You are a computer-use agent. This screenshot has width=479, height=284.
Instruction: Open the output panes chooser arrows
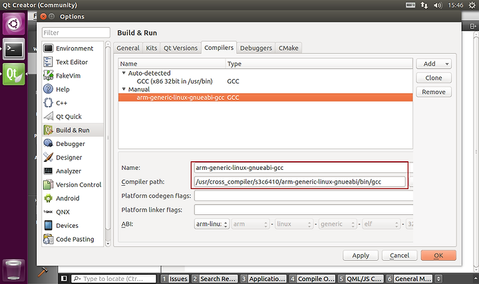pyautogui.click(x=438, y=279)
